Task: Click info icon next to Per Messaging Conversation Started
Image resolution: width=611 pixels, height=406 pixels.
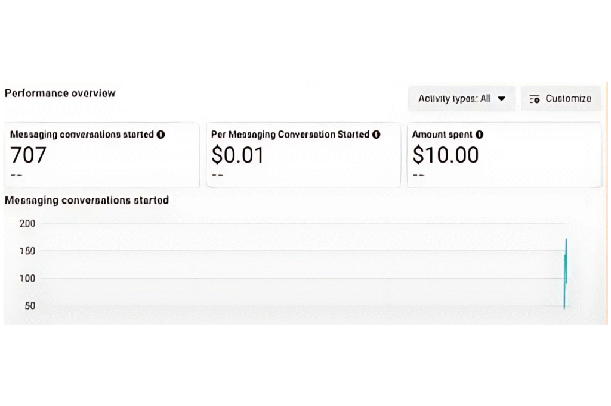Action: [376, 135]
